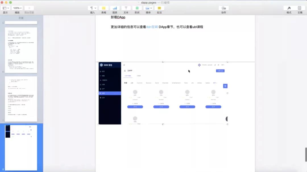Click the 协作 collaboration icon
This screenshot has height=172, width=307.
tap(223, 8)
